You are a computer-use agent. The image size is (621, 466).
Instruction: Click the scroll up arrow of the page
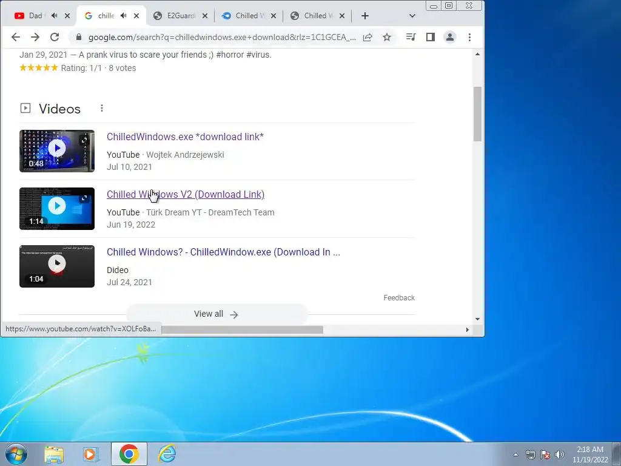coord(478,54)
